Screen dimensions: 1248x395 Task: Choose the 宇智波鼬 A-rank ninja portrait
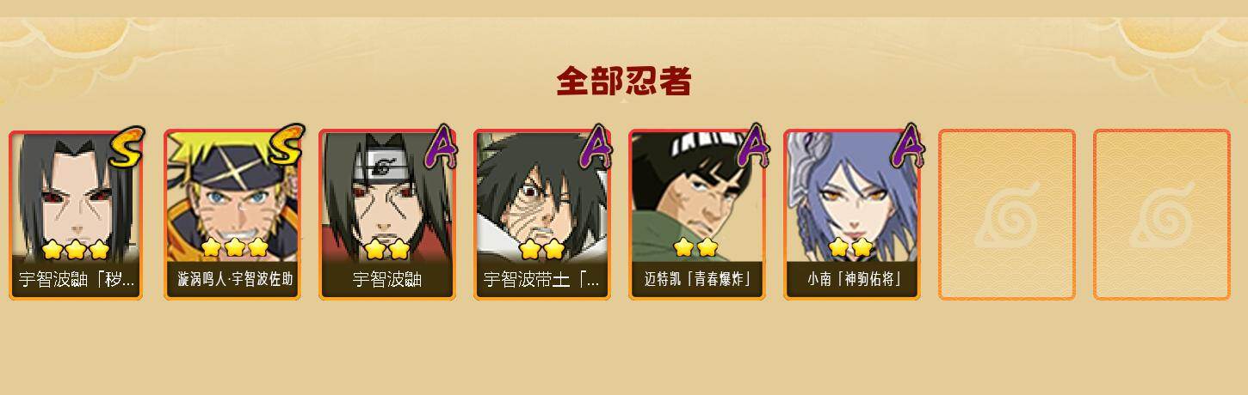(x=387, y=215)
